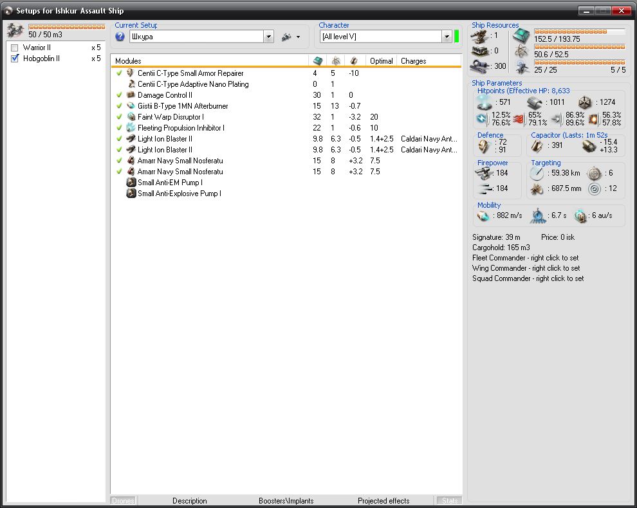Click the Modules column header
The width and height of the screenshot is (637, 508).
click(x=210, y=61)
